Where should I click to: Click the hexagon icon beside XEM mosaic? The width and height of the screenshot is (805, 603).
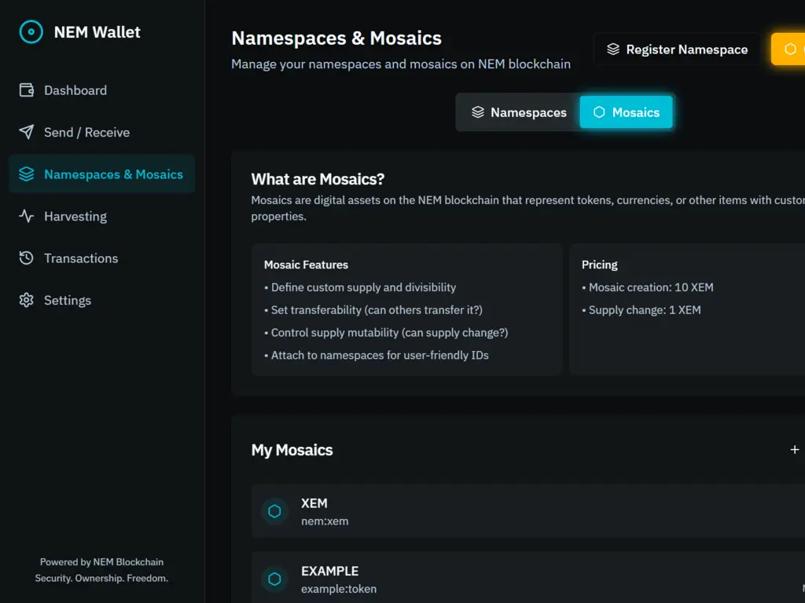coord(274,511)
